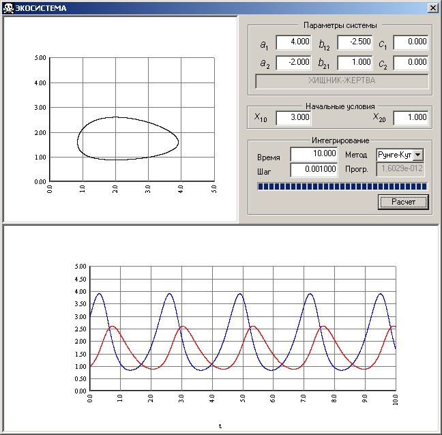Click the time series chart with blue and red curves
This screenshot has height=435, width=442.
pos(243,329)
